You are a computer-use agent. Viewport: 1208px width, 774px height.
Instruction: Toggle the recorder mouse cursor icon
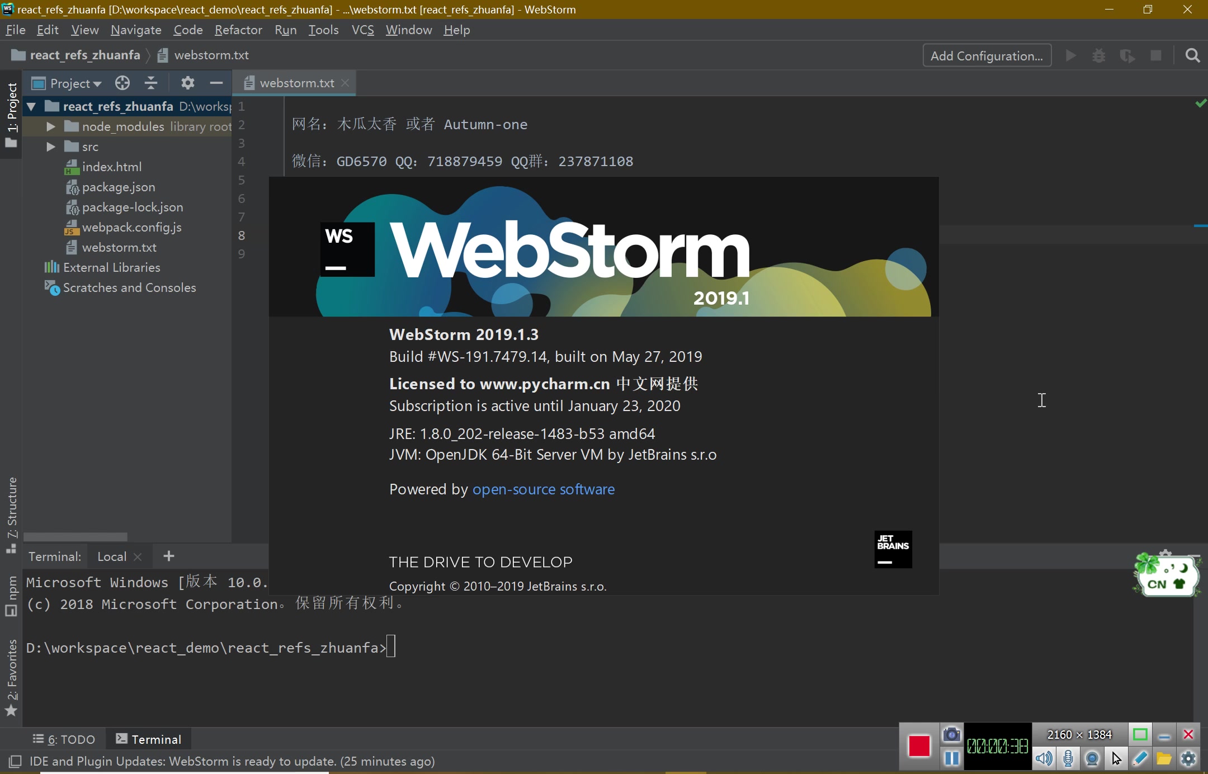coord(1116,758)
